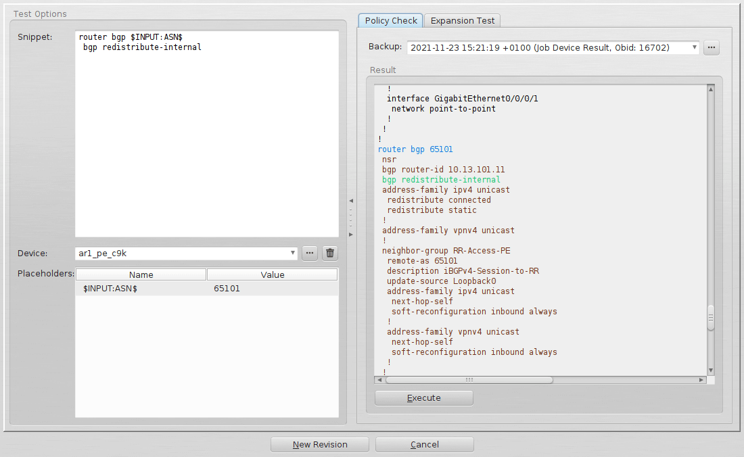Click 'interface GigabitEthernet0/0/0/1' line

[463, 99]
